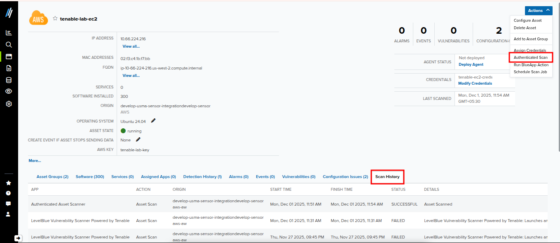Select Authenticated Scan from Actions menu
The height and width of the screenshot is (243, 560).
tap(531, 58)
